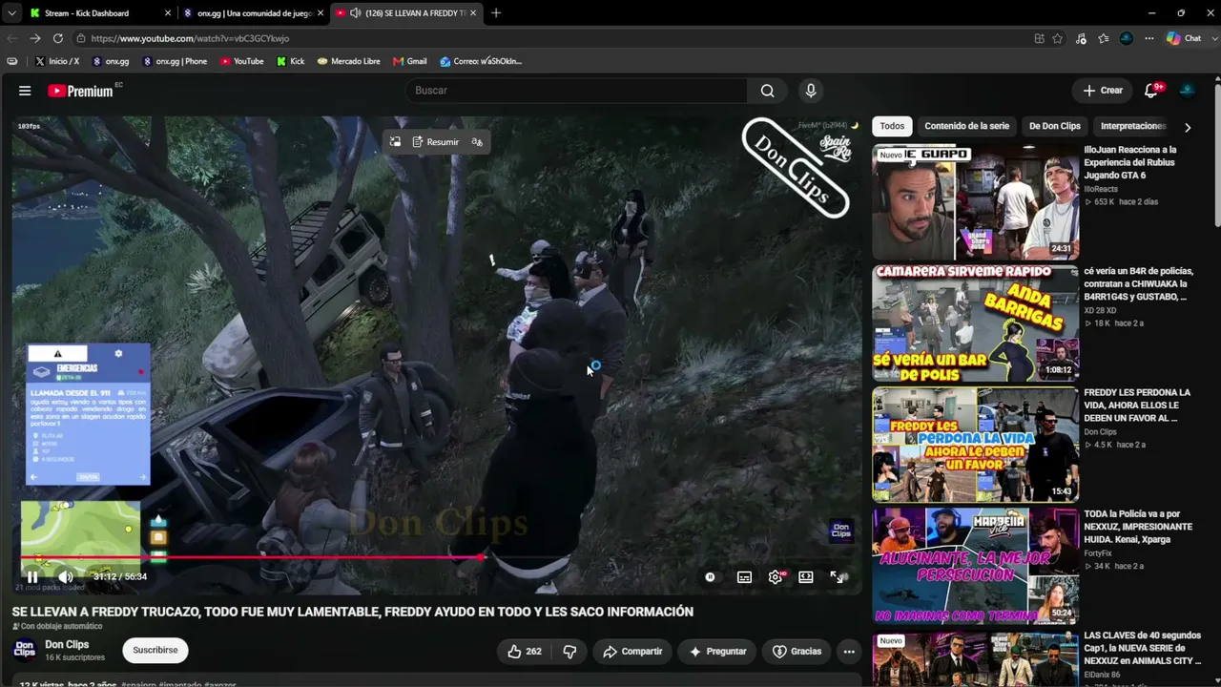Screen dimensions: 1221x687
Task: Open the browser media control icon
Action: click(x=1081, y=38)
